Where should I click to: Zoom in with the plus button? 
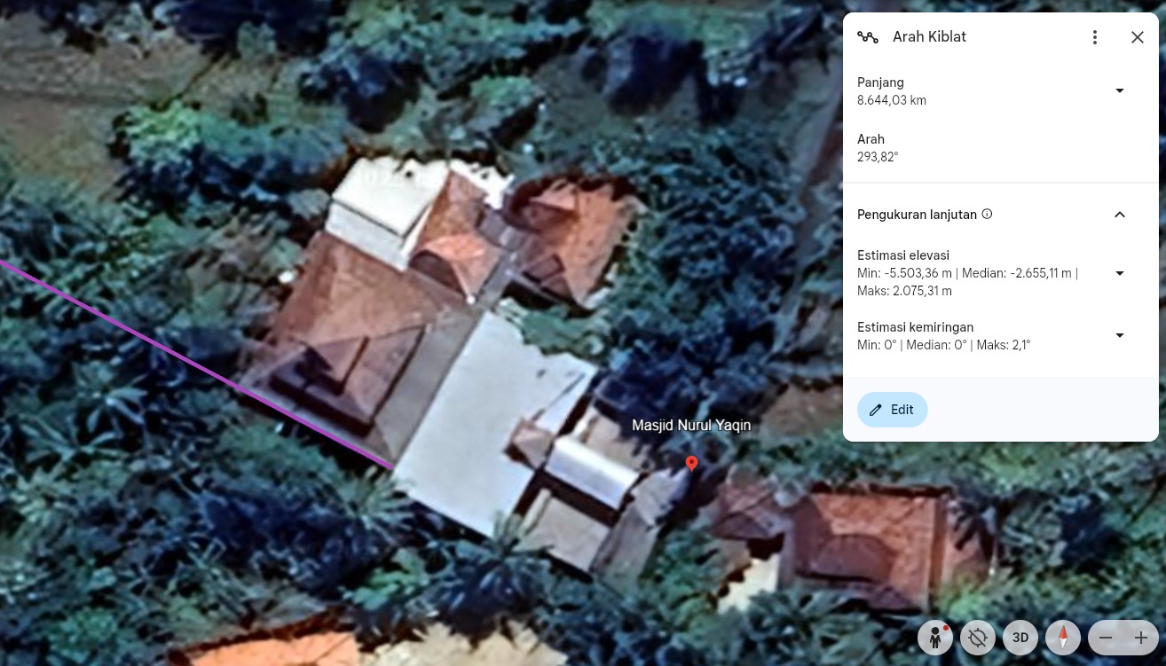(1141, 637)
